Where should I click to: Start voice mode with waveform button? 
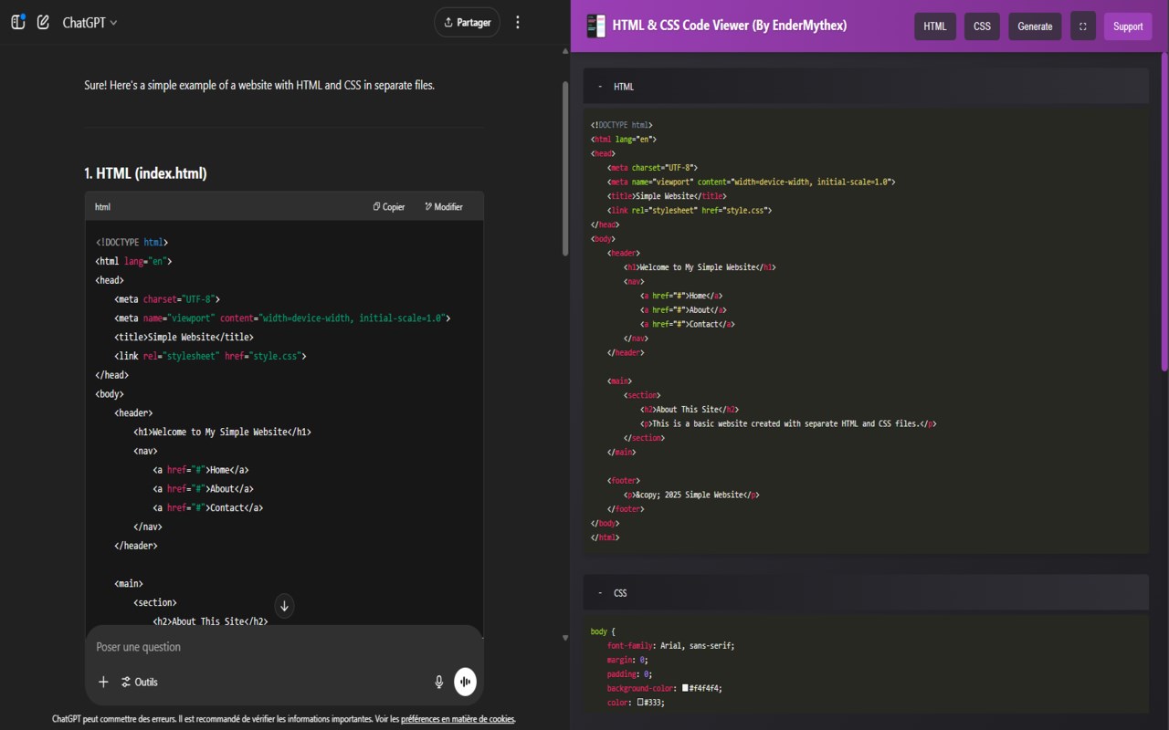pos(465,682)
